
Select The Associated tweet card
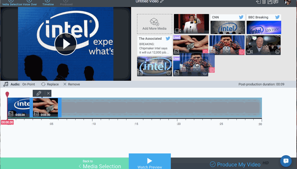(154, 45)
